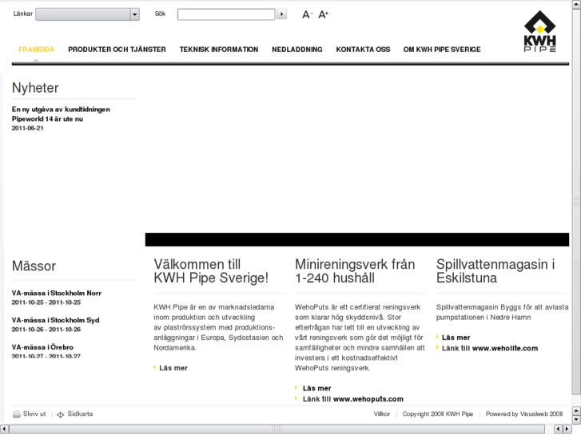
Task: Decrease font size with A- icon
Action: click(x=308, y=14)
